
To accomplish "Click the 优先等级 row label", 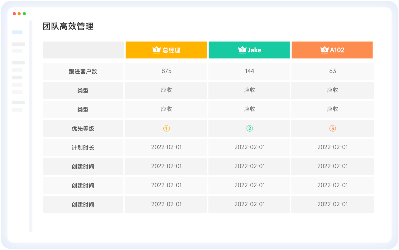I will (83, 129).
